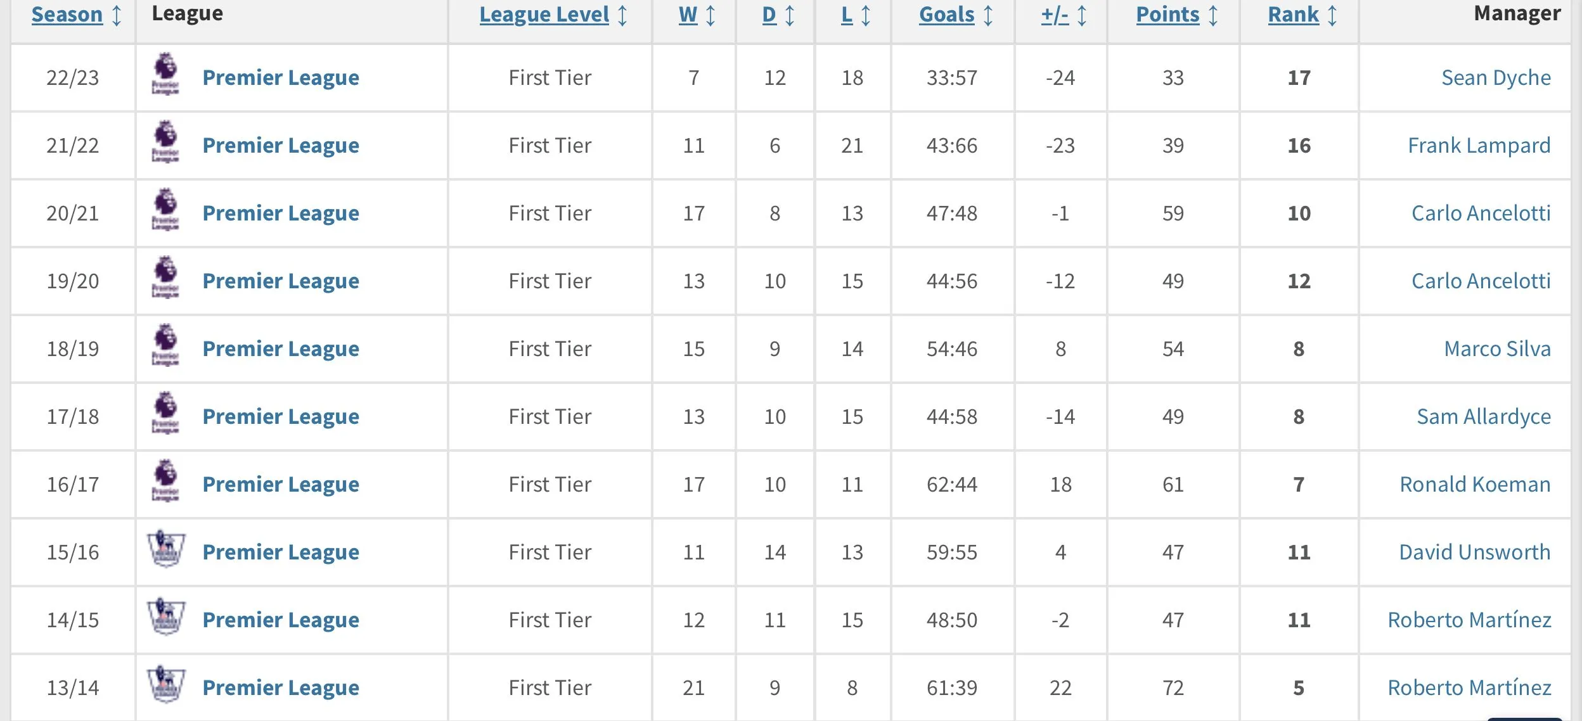Open the Premier League link for season 21/22
Image resolution: width=1582 pixels, height=721 pixels.
click(x=281, y=146)
